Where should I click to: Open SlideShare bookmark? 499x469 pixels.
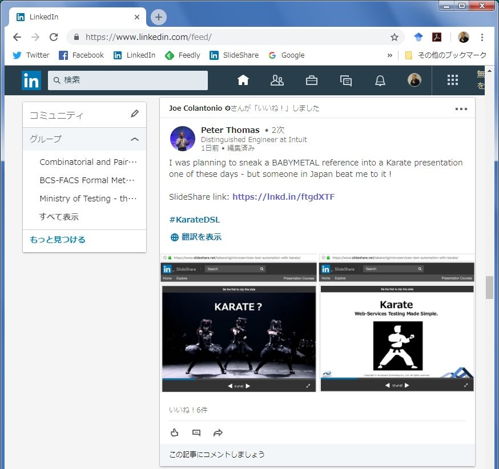(x=234, y=55)
